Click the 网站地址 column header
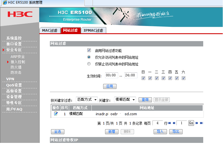 [147, 108]
